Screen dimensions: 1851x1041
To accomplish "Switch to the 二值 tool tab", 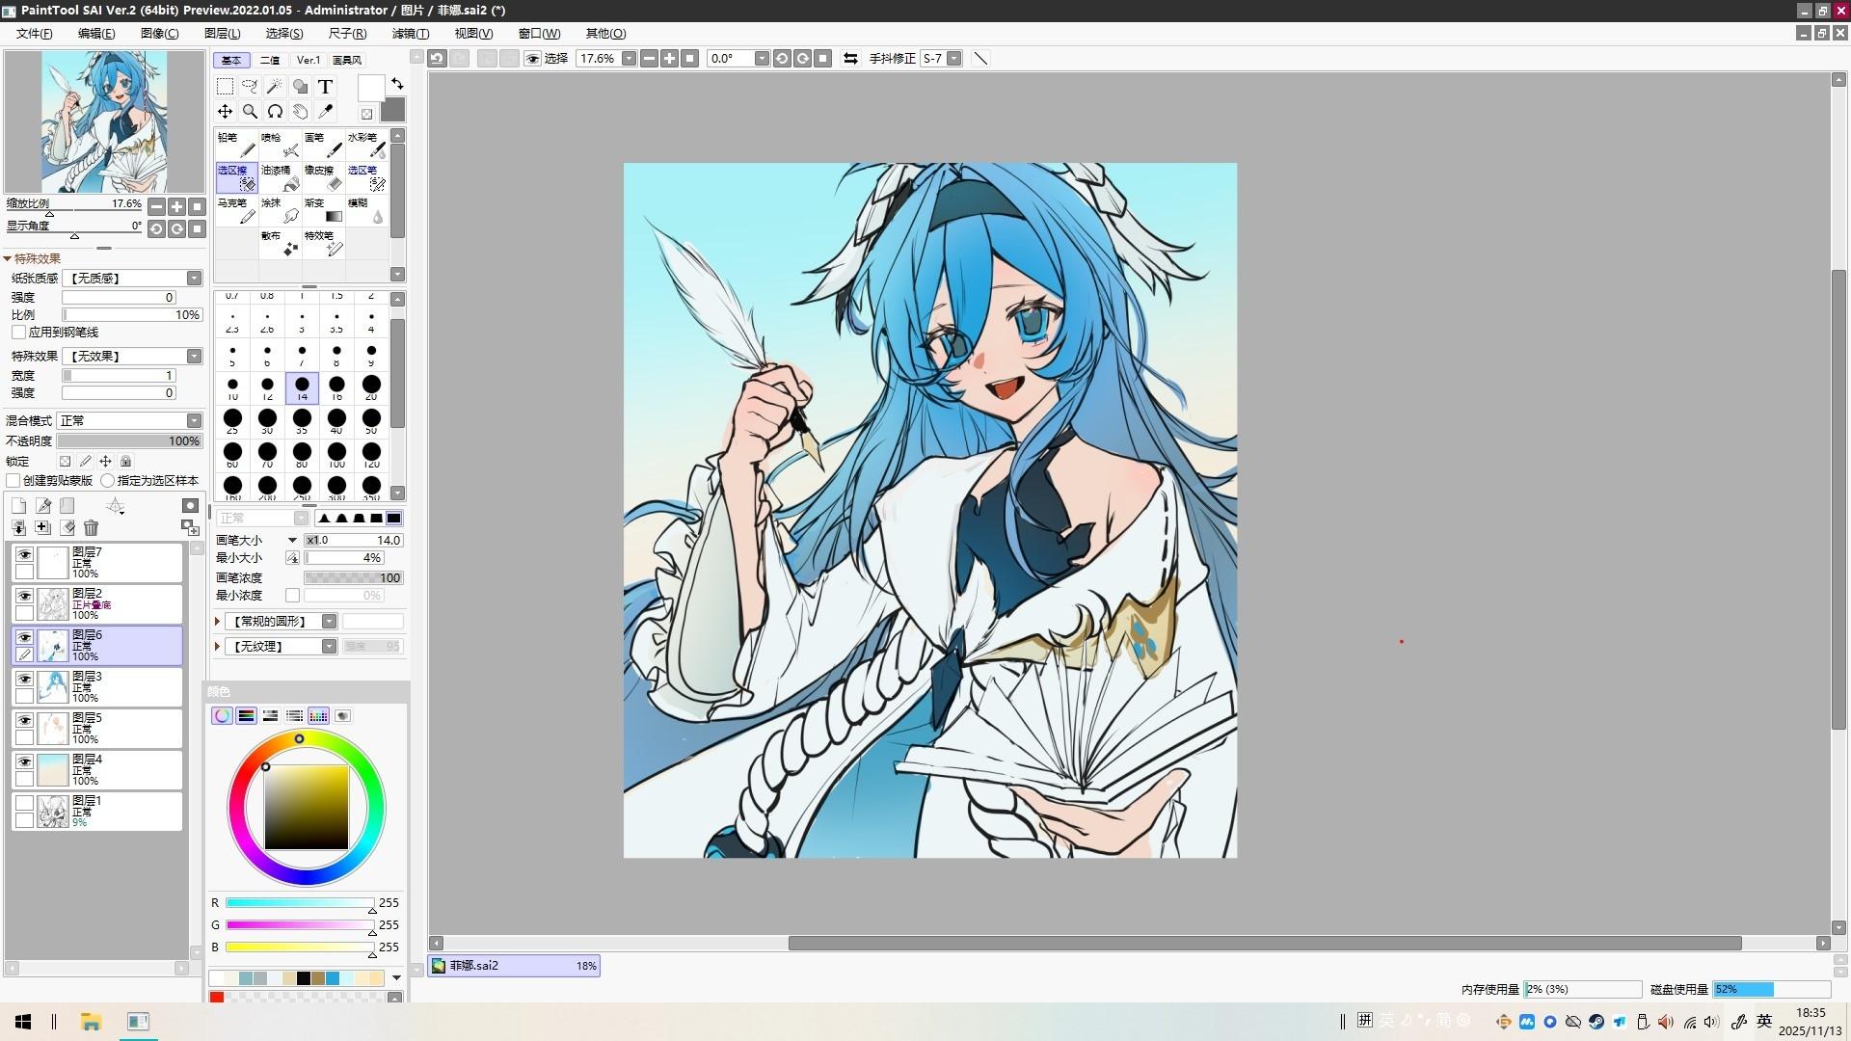I will point(270,60).
